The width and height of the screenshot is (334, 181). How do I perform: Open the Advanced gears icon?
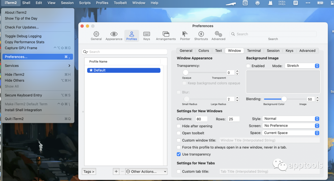218,34
